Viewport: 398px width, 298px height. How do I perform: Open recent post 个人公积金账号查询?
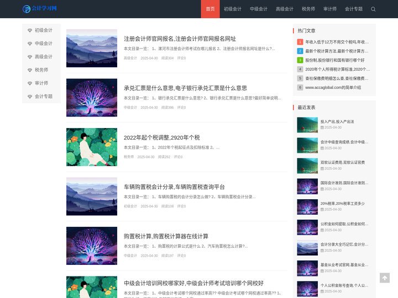tap(344, 285)
